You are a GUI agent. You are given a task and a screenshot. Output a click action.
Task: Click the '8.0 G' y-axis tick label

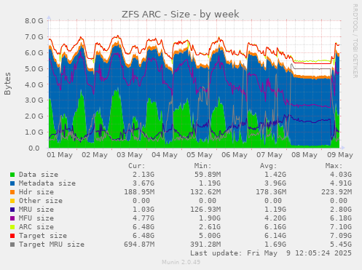click(x=34, y=21)
